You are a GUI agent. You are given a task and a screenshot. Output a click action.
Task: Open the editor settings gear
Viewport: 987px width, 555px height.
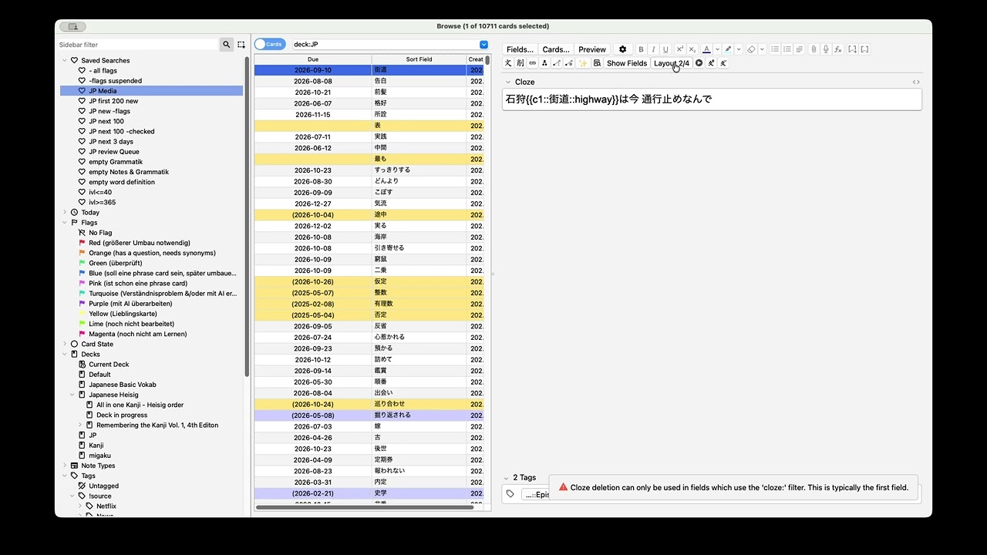coord(622,49)
